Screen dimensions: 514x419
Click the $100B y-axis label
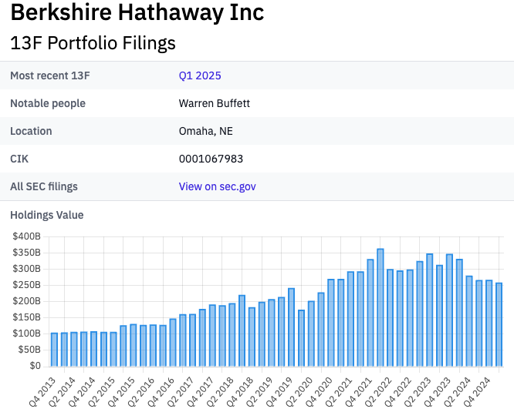(x=26, y=334)
